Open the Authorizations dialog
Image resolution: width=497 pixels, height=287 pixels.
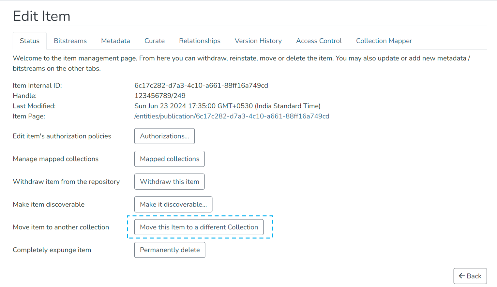tap(164, 136)
